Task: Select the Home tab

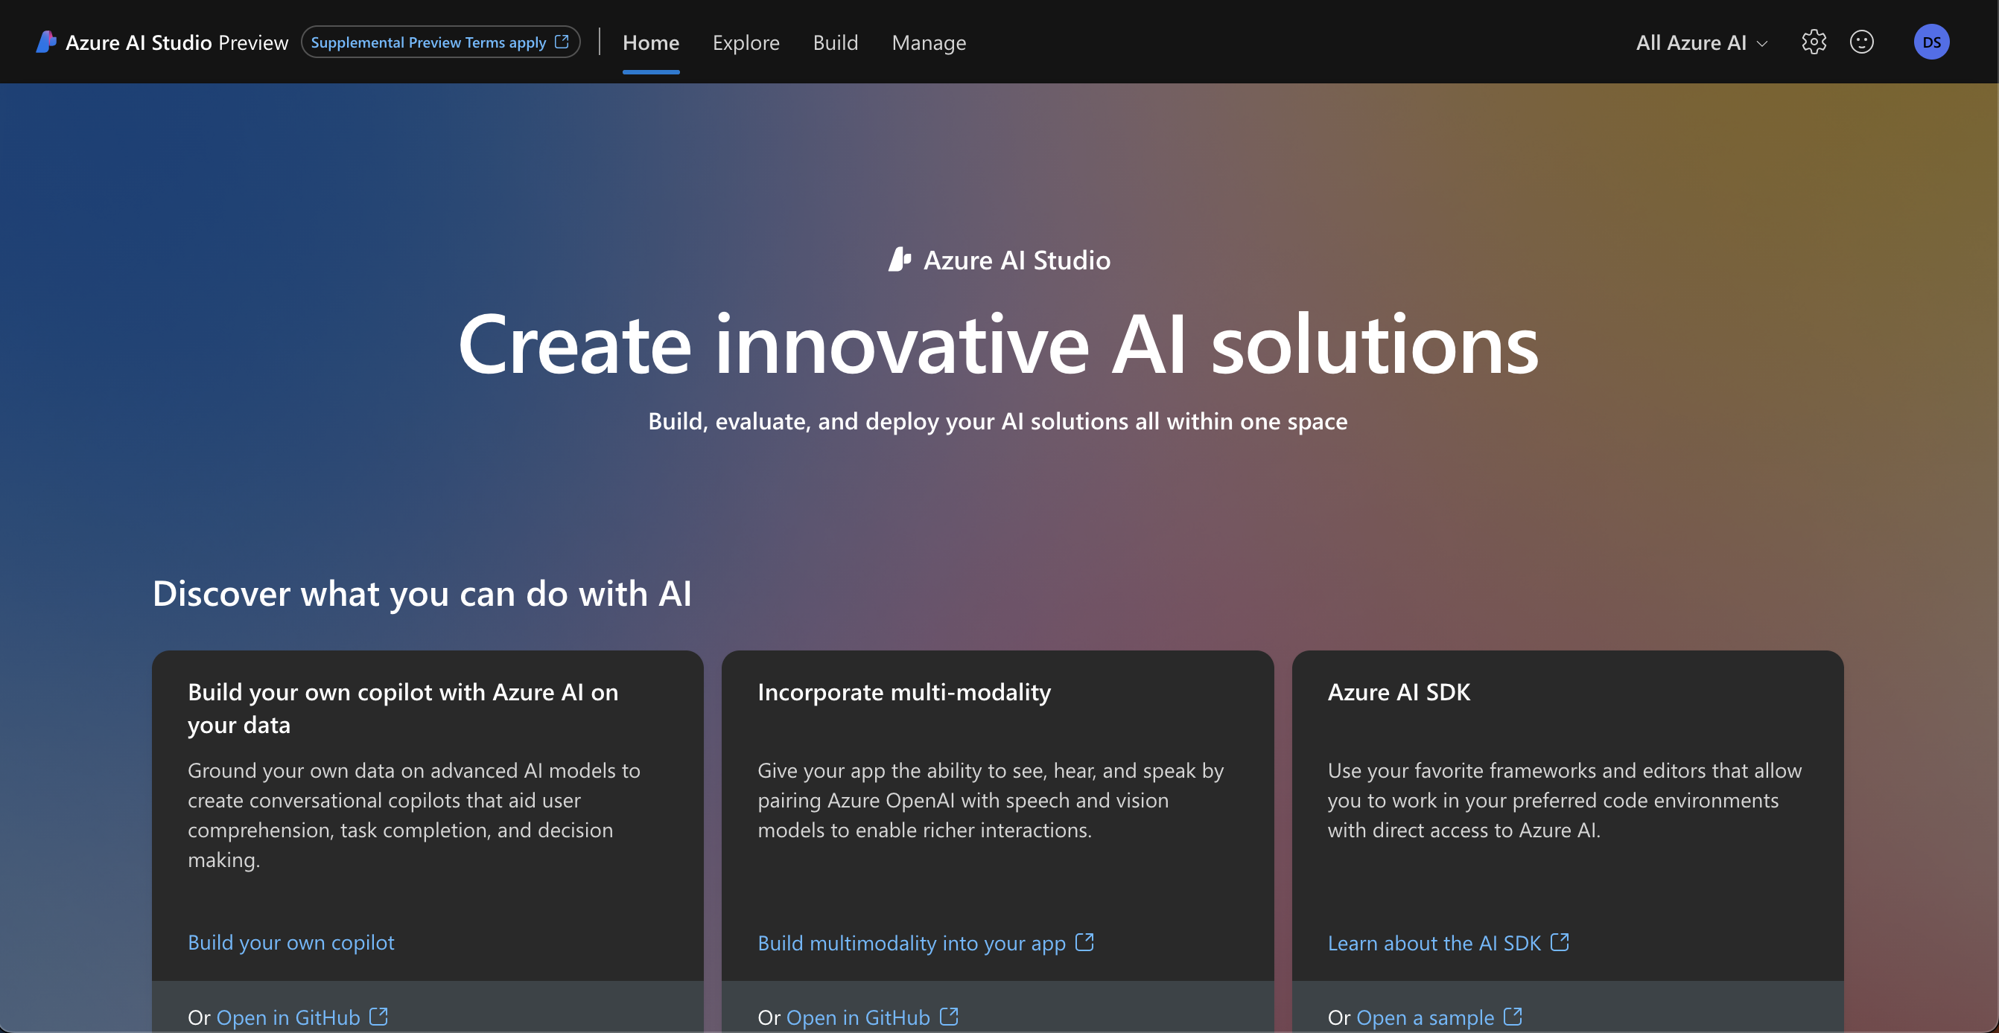Action: [x=650, y=42]
